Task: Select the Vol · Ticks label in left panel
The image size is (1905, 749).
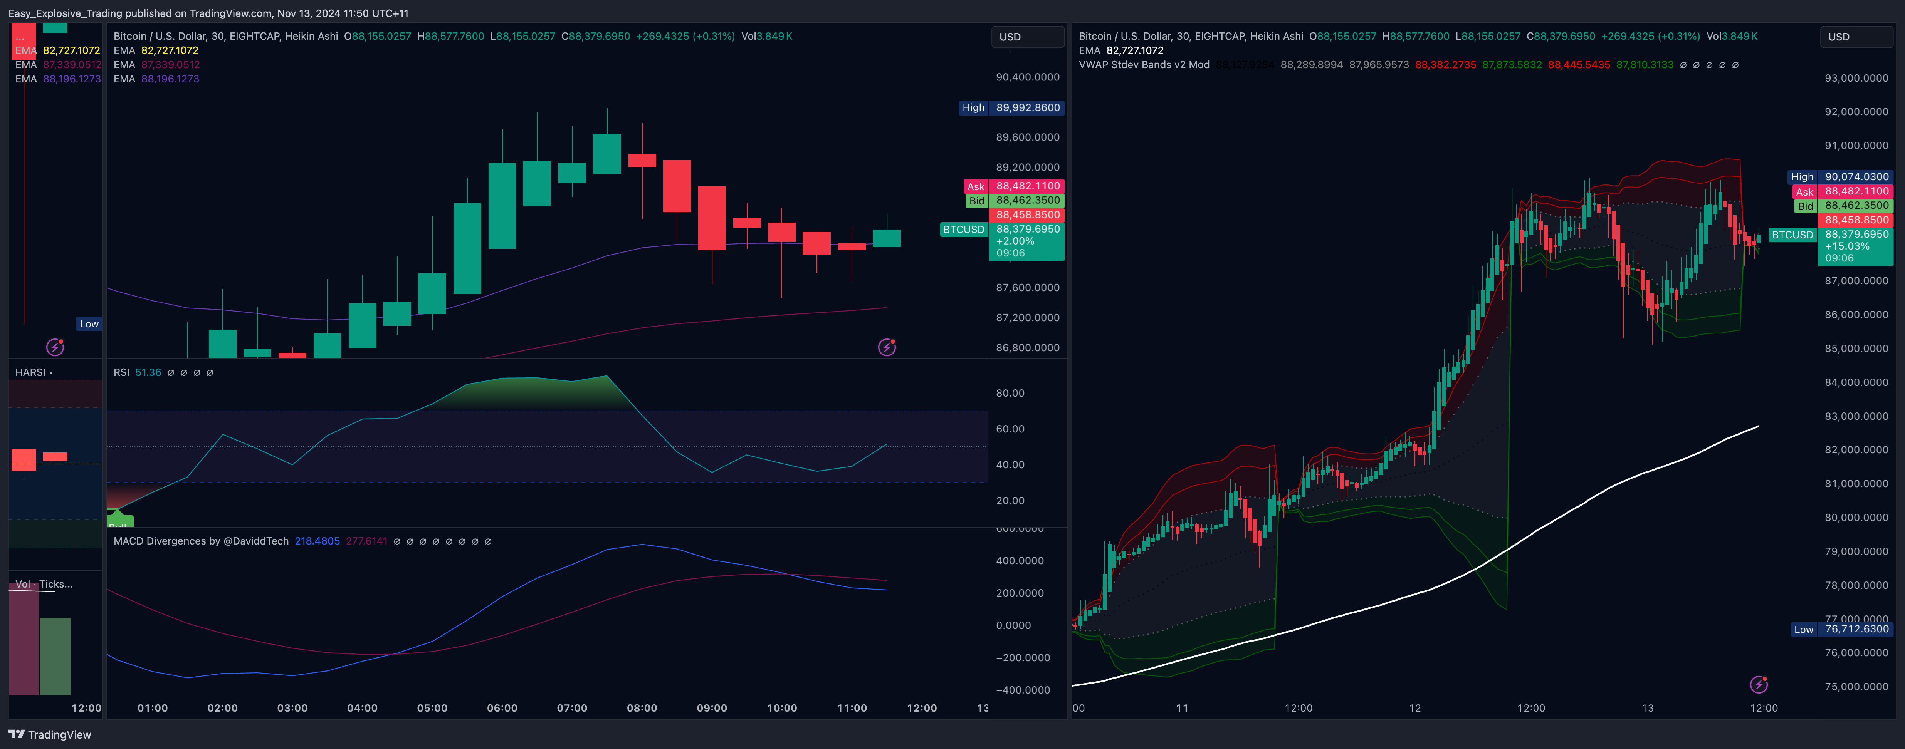Action: point(44,584)
